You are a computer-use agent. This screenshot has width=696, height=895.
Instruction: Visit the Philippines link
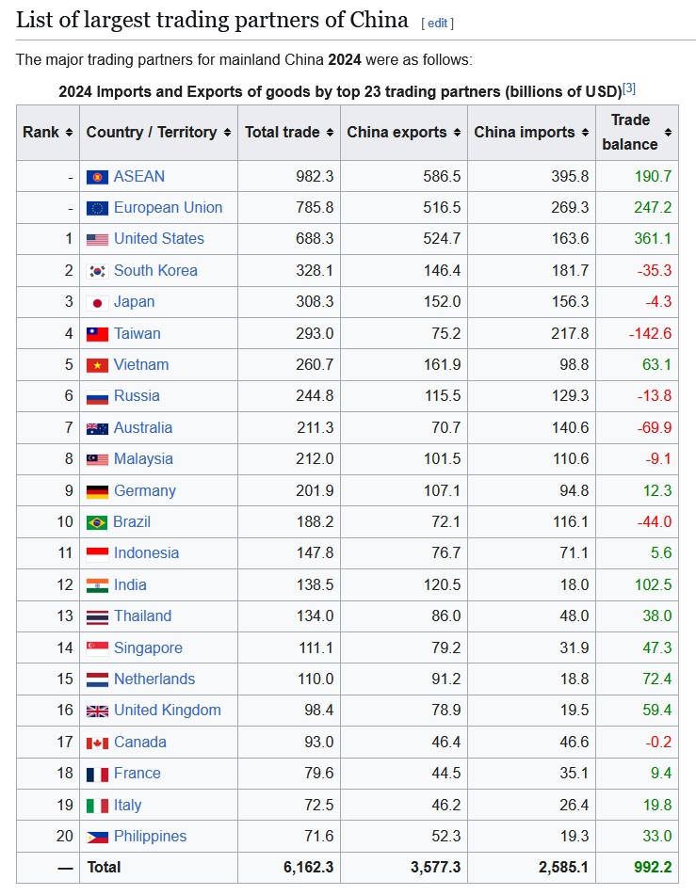[151, 837]
